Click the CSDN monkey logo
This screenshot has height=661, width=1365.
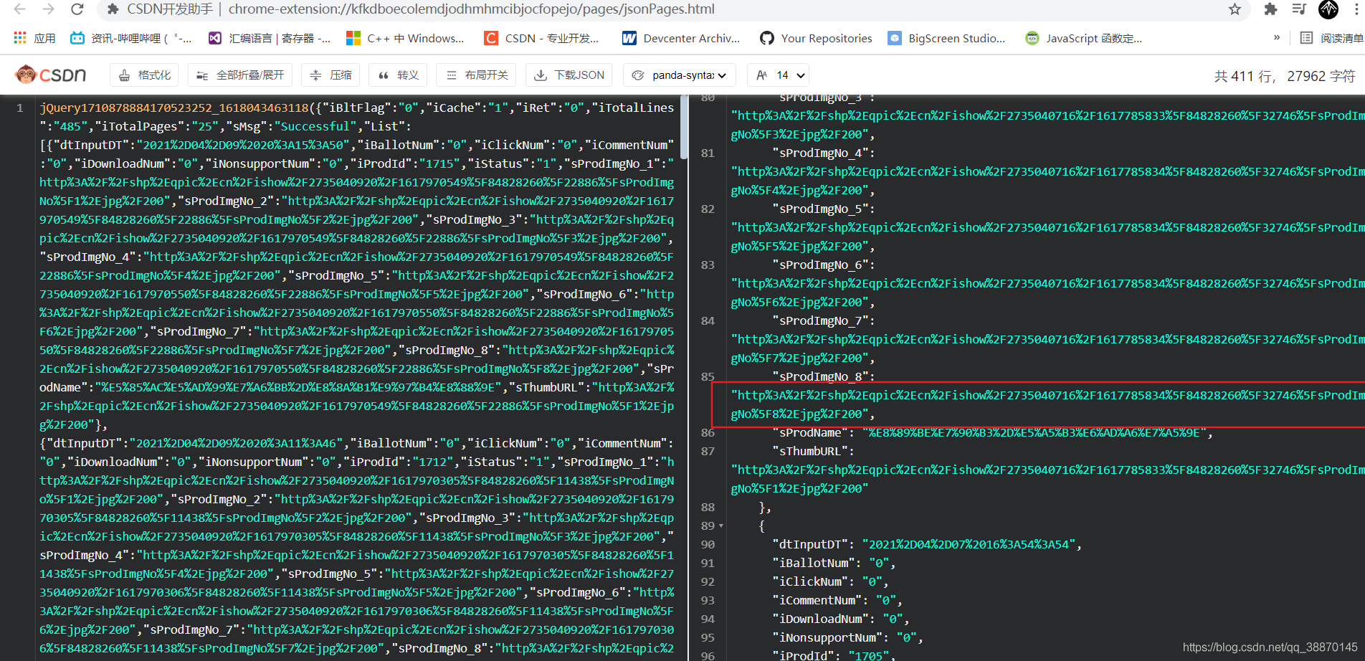[x=50, y=75]
